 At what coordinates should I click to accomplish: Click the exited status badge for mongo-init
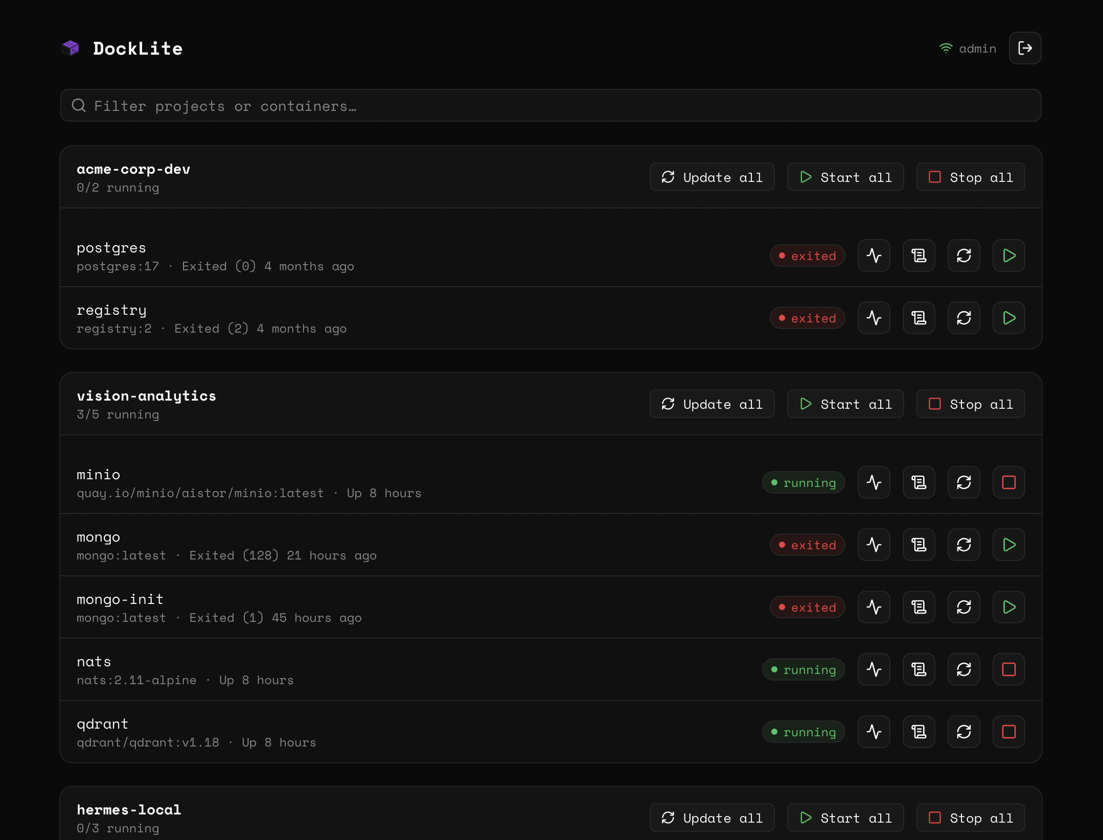pos(807,607)
